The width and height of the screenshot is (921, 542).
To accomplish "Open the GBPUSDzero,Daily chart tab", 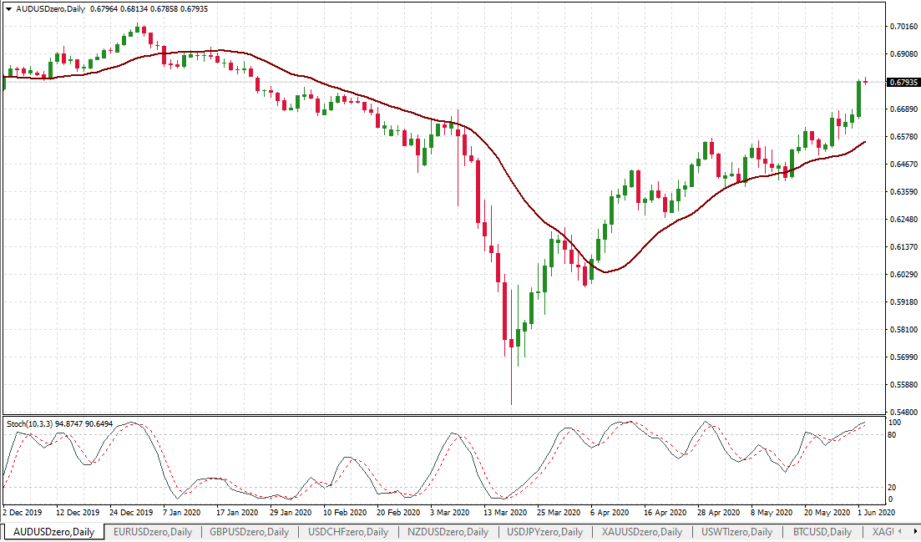I will coord(249,532).
